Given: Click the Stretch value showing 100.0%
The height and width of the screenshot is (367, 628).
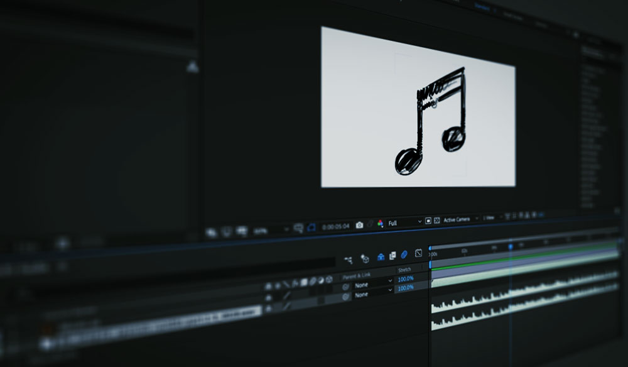Looking at the screenshot, I should coord(406,280).
